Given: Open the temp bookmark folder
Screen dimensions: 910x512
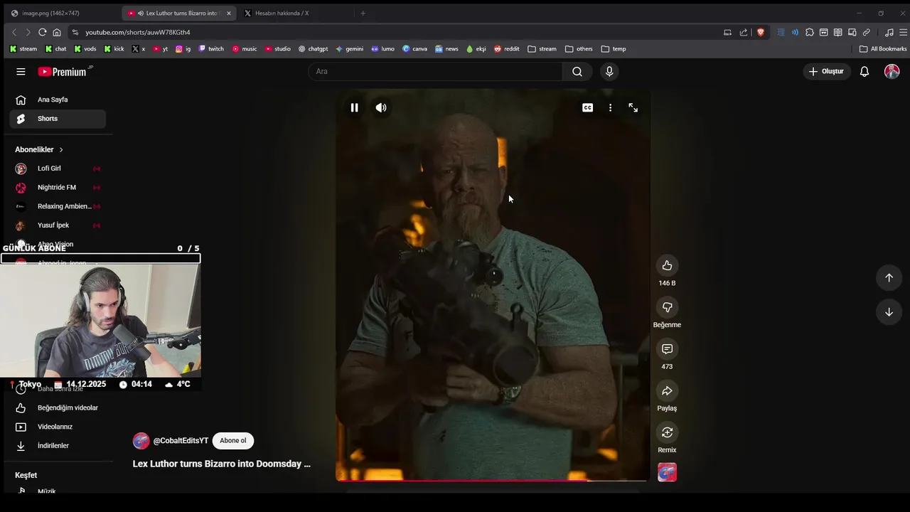Looking at the screenshot, I should pyautogui.click(x=614, y=49).
